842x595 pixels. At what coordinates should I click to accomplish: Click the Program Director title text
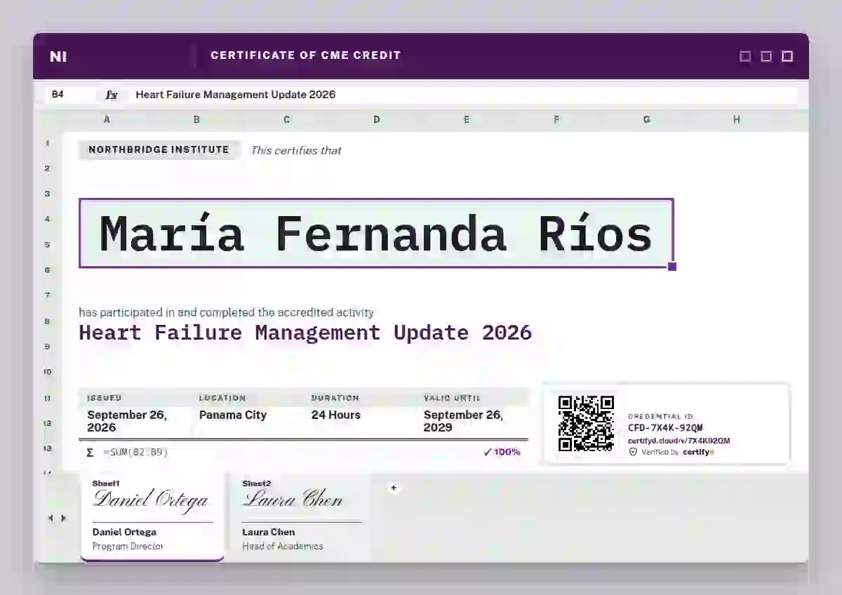point(128,546)
